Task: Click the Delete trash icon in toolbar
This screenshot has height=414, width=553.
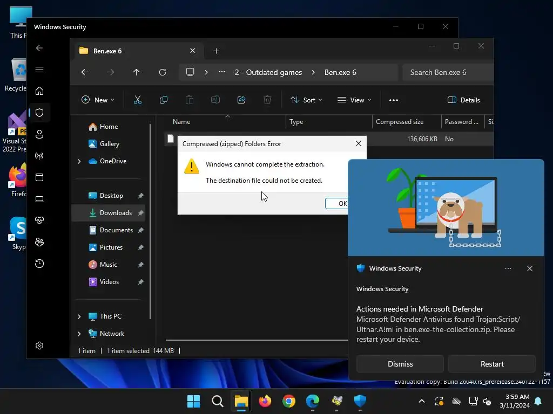Action: coord(267,100)
